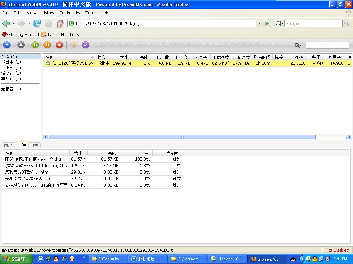Viewport: 353px width, 264px height.
Task: Stop the torrent with the red stop icon
Action: [x=59, y=45]
